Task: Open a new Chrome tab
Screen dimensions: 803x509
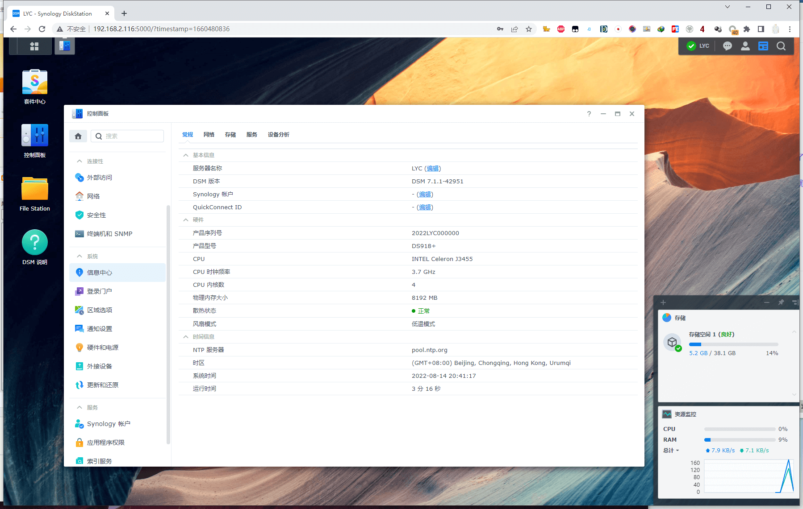Action: [x=124, y=13]
